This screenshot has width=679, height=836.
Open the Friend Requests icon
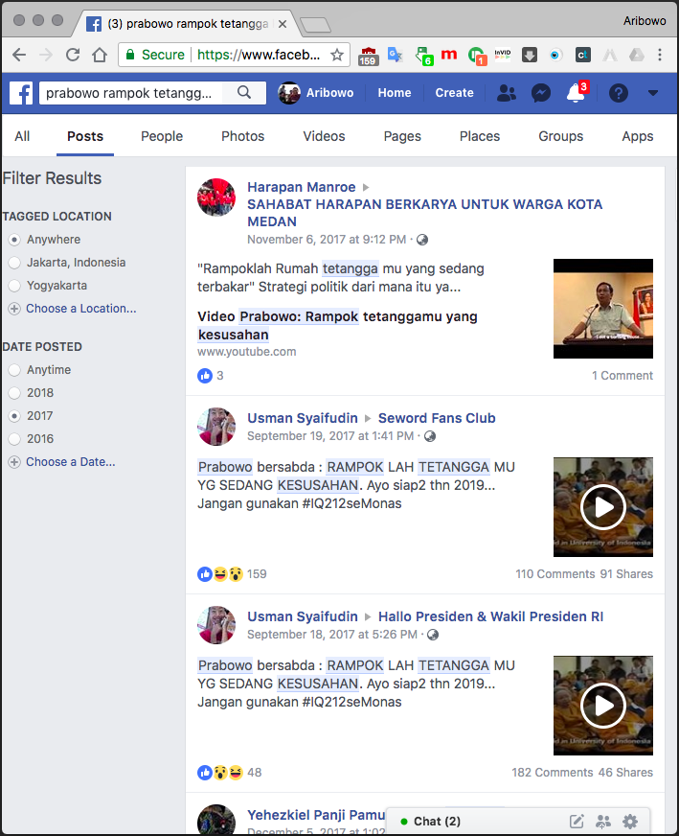point(507,93)
